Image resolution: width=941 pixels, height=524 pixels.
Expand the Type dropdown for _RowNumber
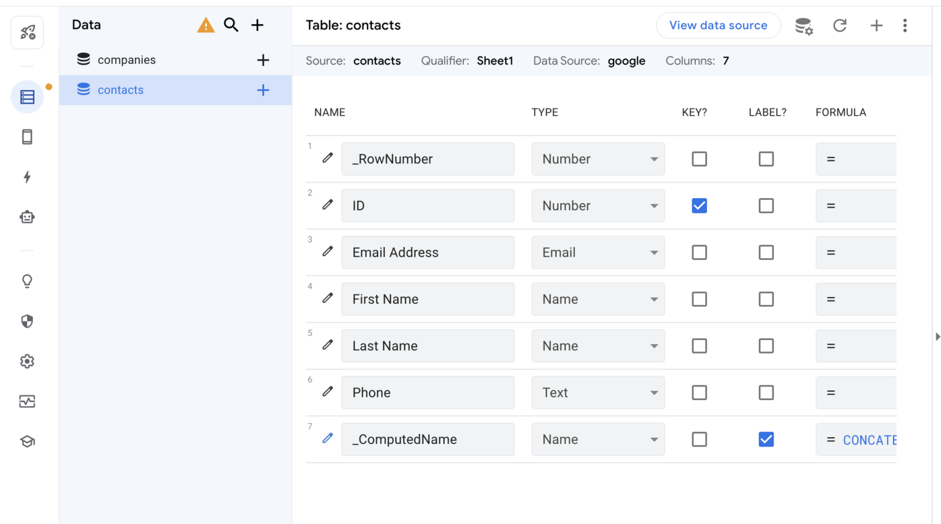click(x=597, y=159)
